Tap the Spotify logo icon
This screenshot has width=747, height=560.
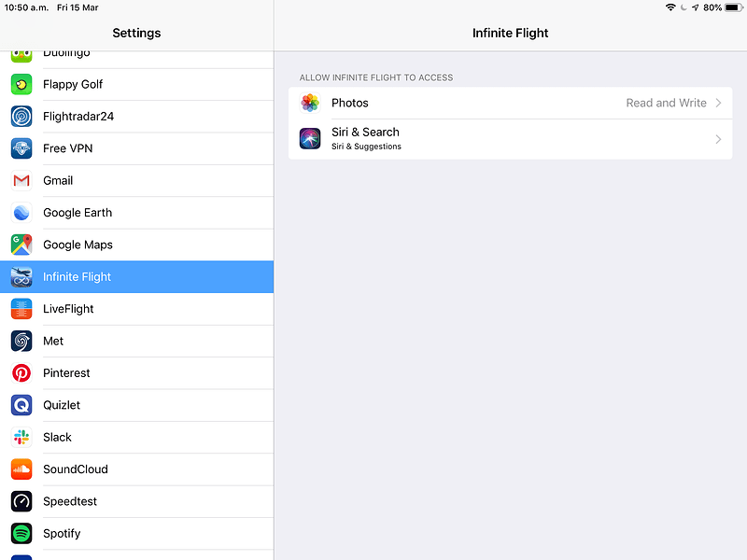coord(21,534)
